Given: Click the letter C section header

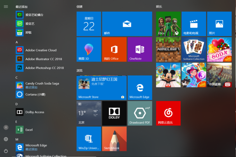Looking at the screenshot, I should pyautogui.click(x=16, y=78).
